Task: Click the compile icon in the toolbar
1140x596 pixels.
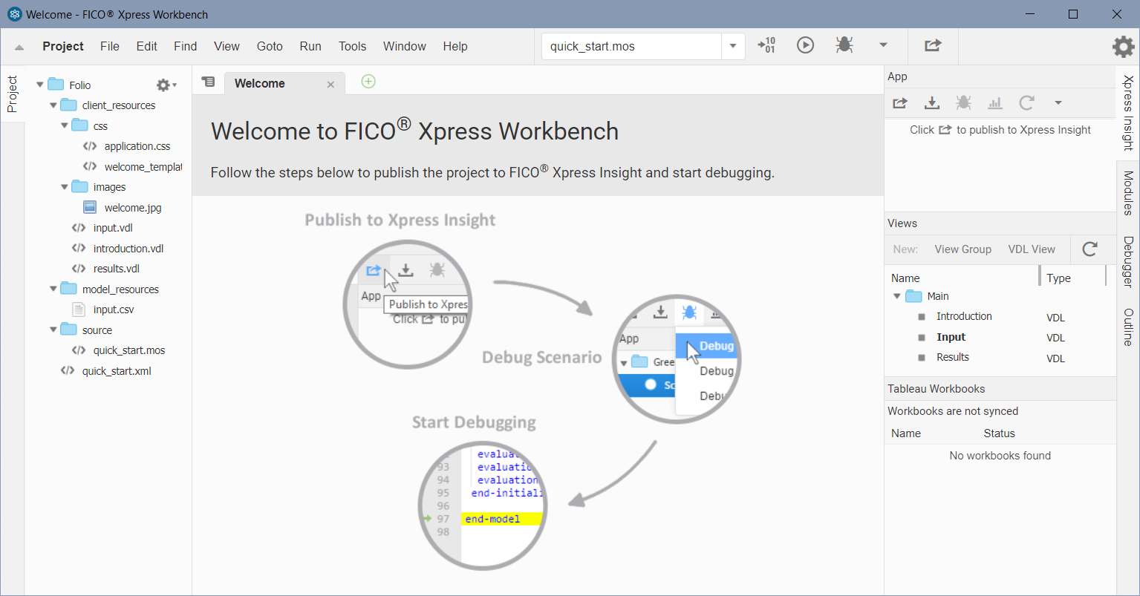Action: tap(767, 45)
